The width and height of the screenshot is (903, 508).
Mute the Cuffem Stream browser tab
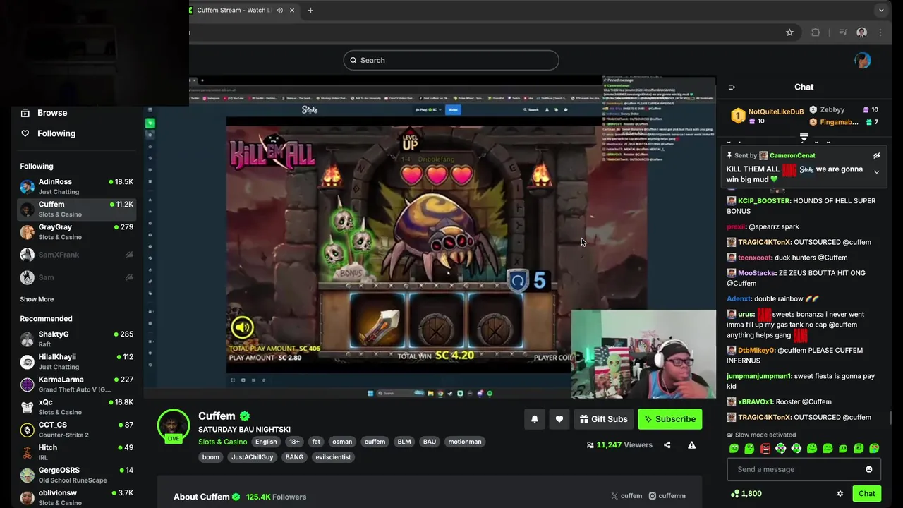[279, 11]
